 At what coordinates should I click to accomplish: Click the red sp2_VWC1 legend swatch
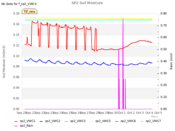[16, 121]
